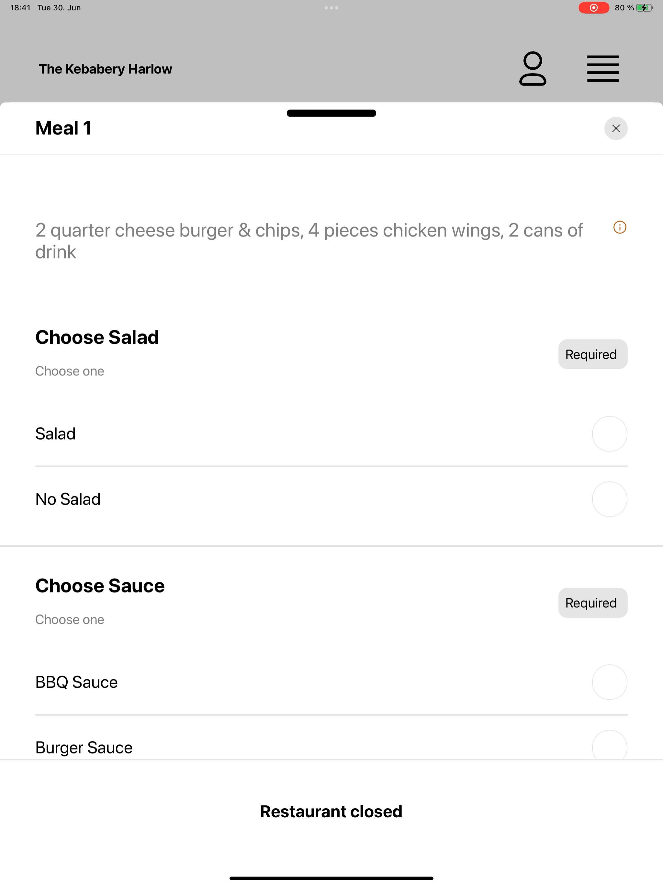Tap the clock in status bar

click(20, 7)
